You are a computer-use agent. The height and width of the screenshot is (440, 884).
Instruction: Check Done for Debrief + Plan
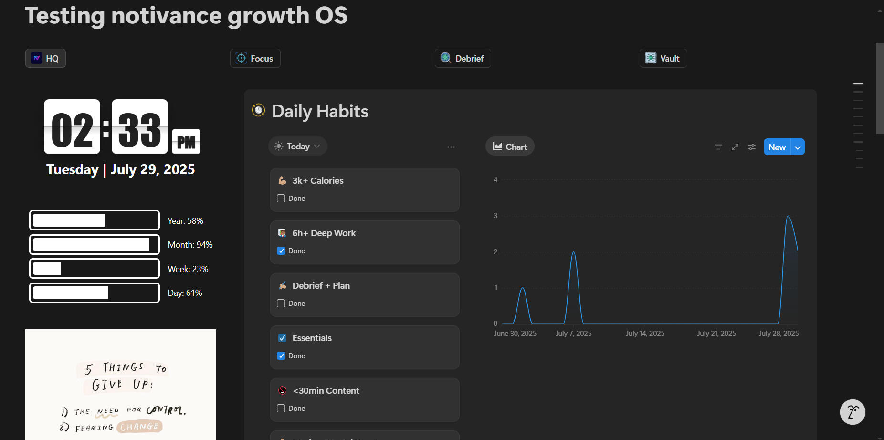281,304
